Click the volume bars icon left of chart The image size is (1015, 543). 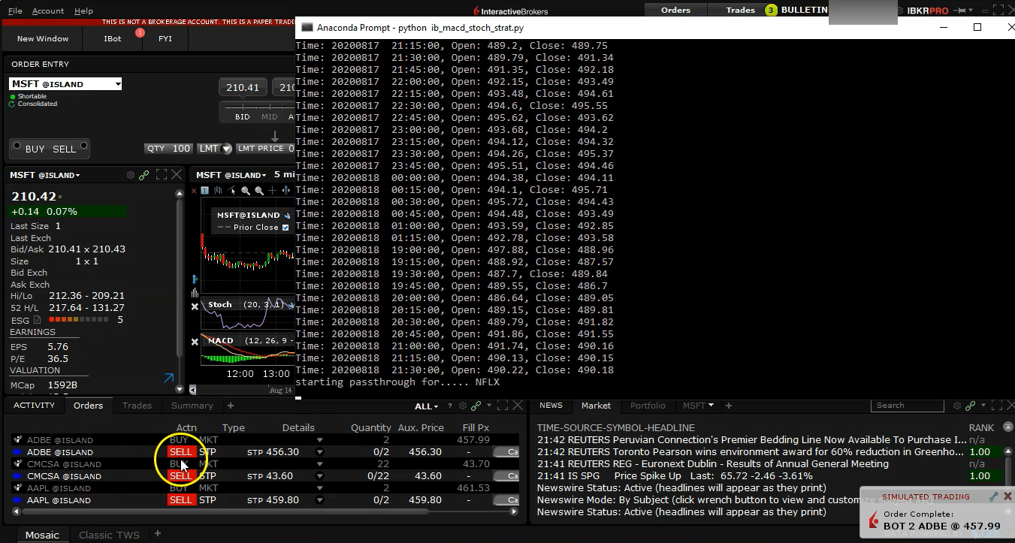pos(195,292)
